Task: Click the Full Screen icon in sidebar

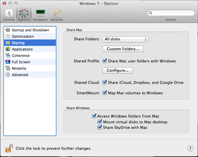Action: click(8, 62)
